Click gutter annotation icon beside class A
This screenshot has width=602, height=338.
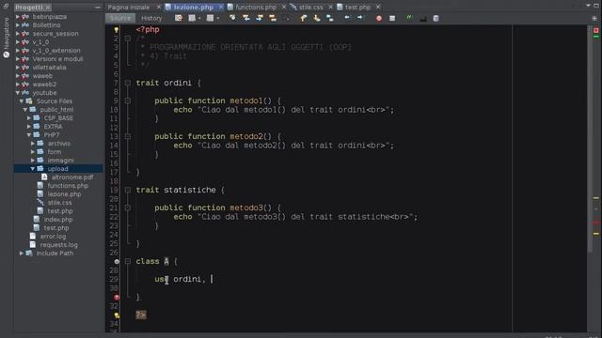pos(117,261)
